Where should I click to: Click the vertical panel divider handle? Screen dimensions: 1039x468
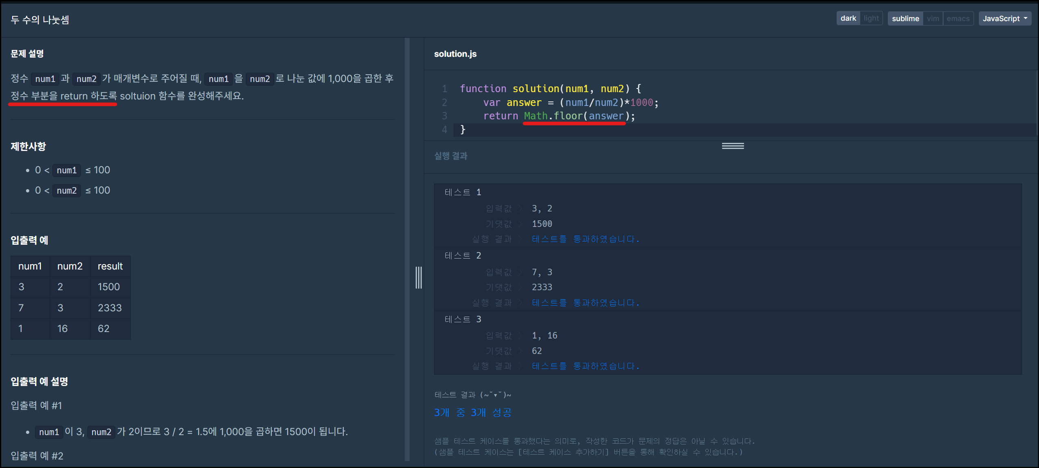tap(419, 278)
